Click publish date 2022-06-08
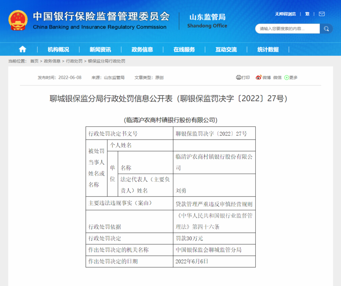Image resolution: width=341 pixels, height=286 pixels. pyautogui.click(x=70, y=77)
